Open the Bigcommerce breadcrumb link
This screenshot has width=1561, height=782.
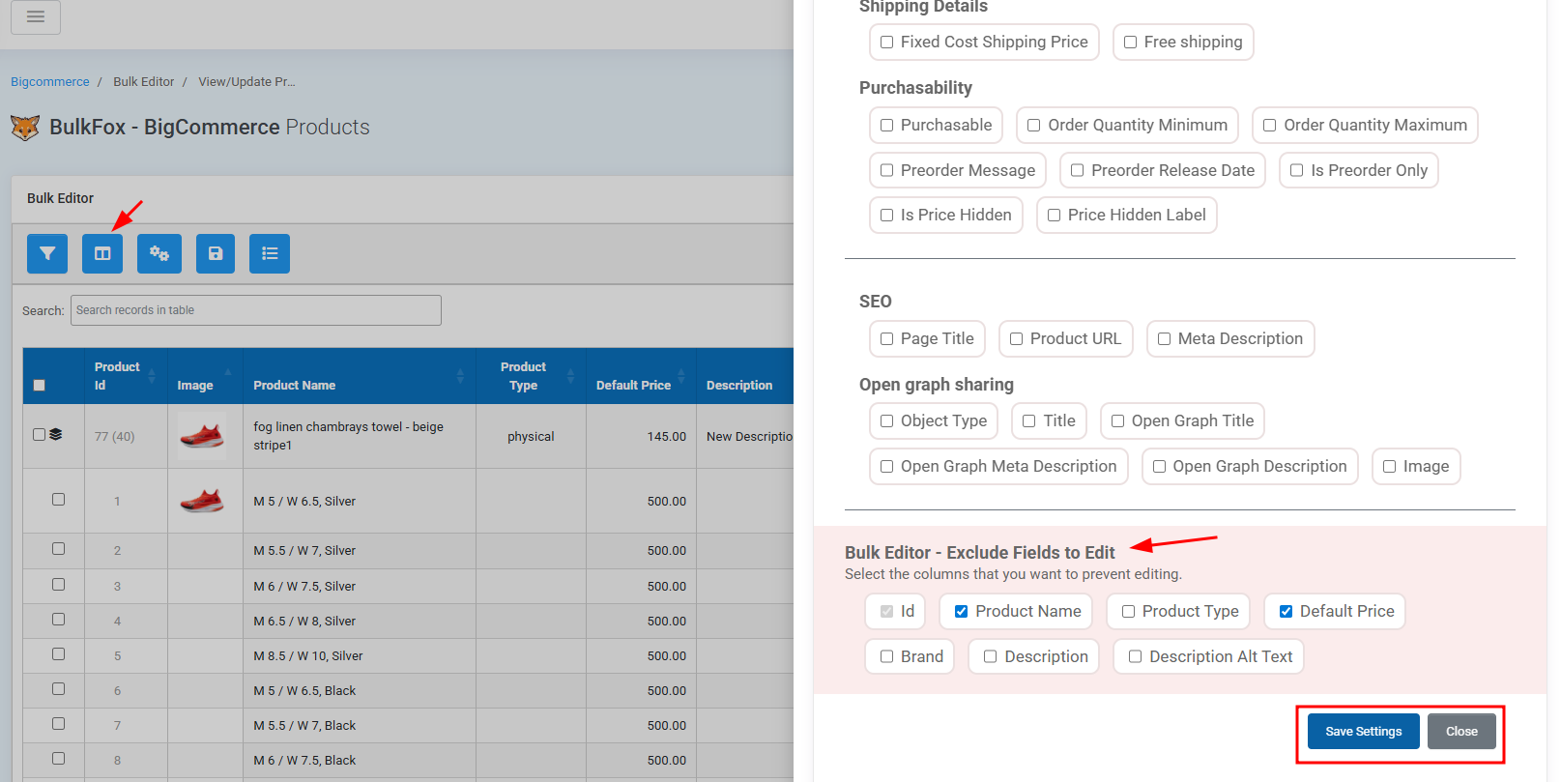click(x=50, y=82)
